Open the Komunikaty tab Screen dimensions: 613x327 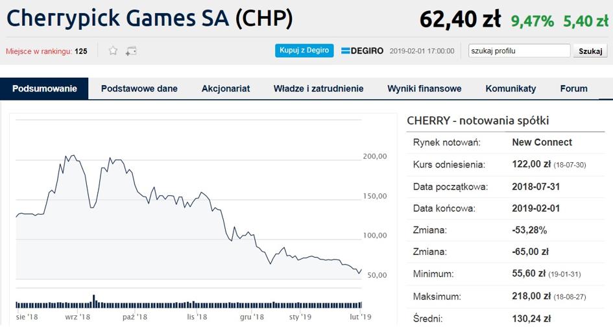tap(511, 89)
